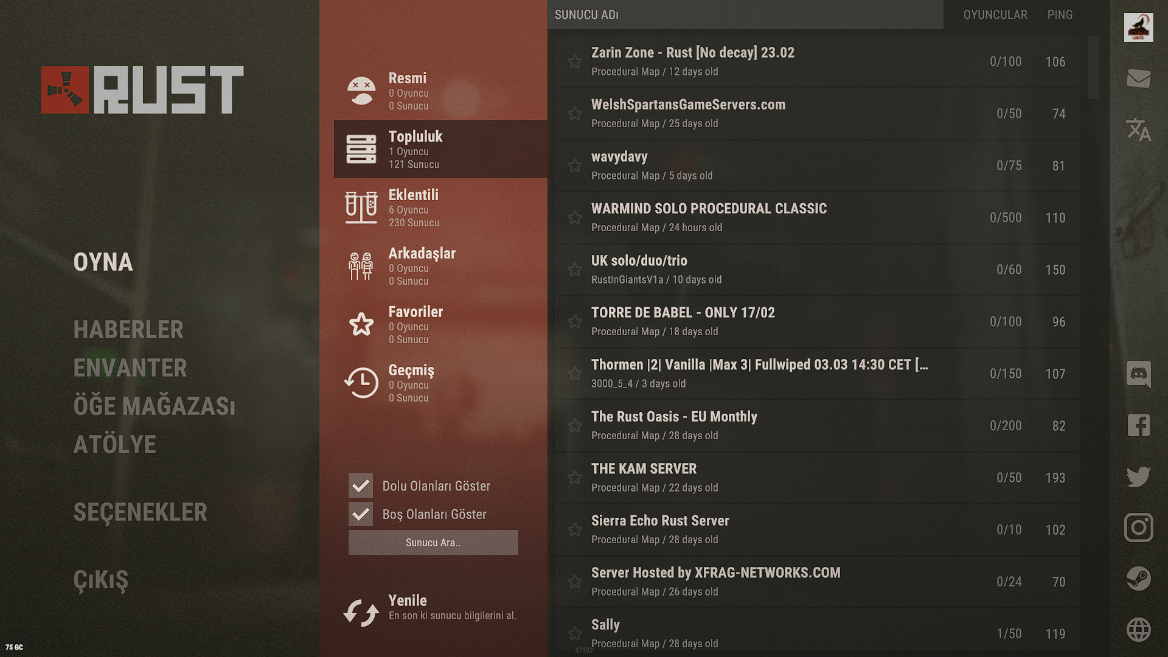Click the Twitter bird icon
Image resolution: width=1168 pixels, height=657 pixels.
tap(1138, 476)
